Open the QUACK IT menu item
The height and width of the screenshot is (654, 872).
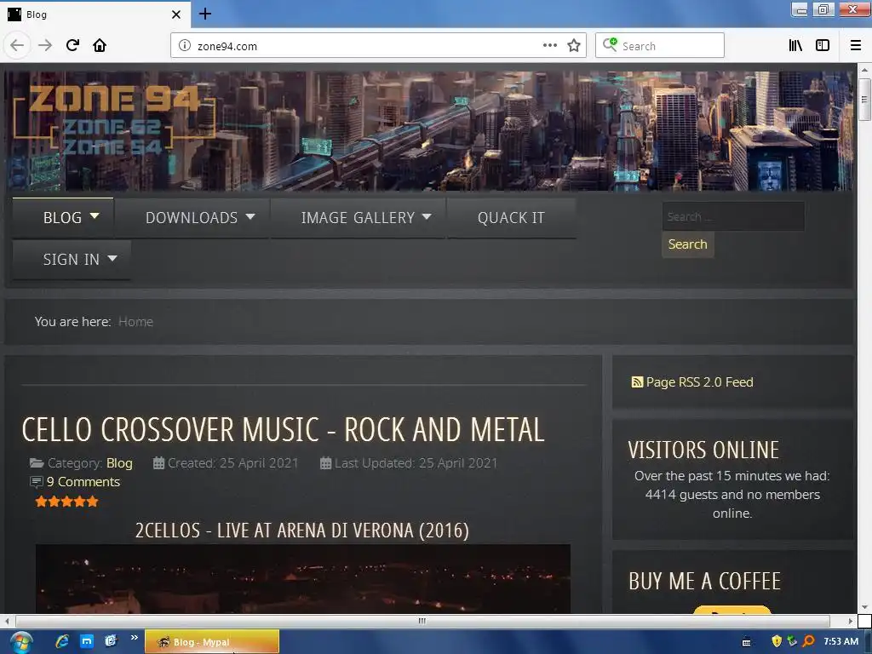coord(511,217)
